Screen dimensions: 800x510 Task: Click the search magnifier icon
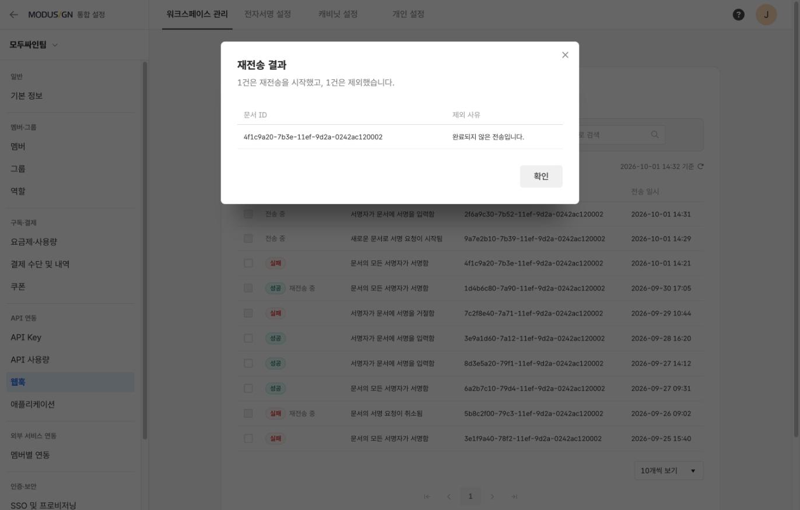(x=655, y=135)
